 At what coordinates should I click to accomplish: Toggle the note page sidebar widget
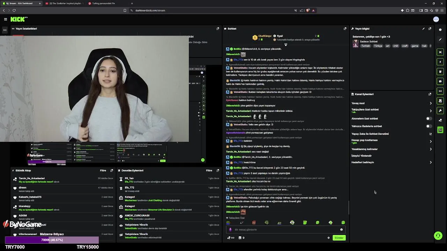pos(440,71)
